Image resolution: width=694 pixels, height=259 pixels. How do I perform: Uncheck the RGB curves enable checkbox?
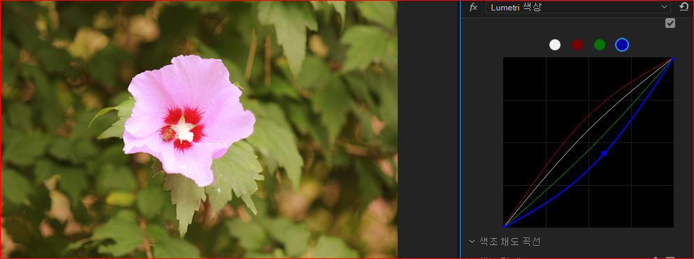click(670, 24)
